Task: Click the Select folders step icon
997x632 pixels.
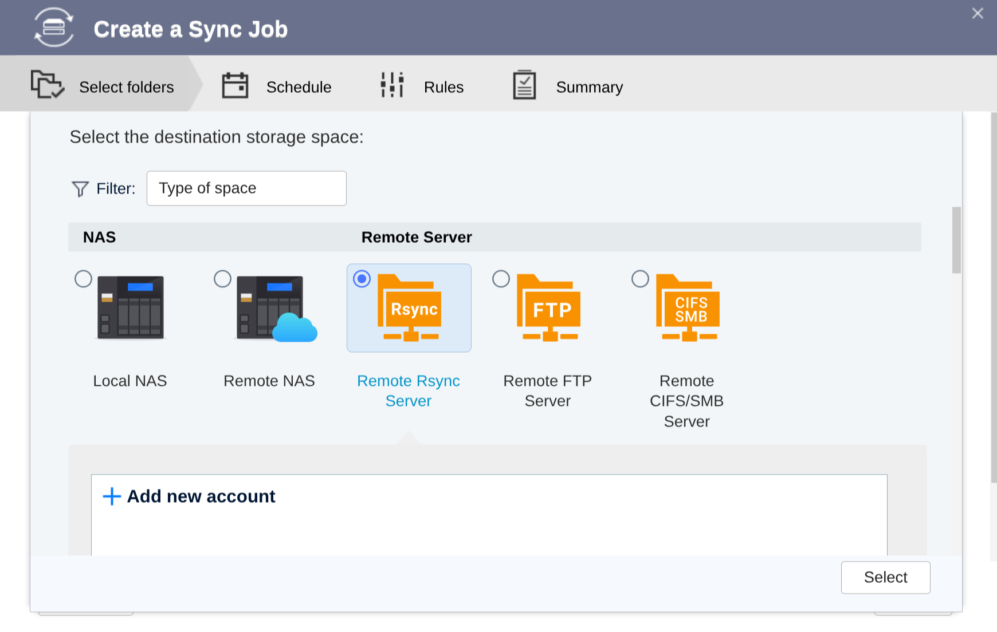Action: [x=48, y=85]
